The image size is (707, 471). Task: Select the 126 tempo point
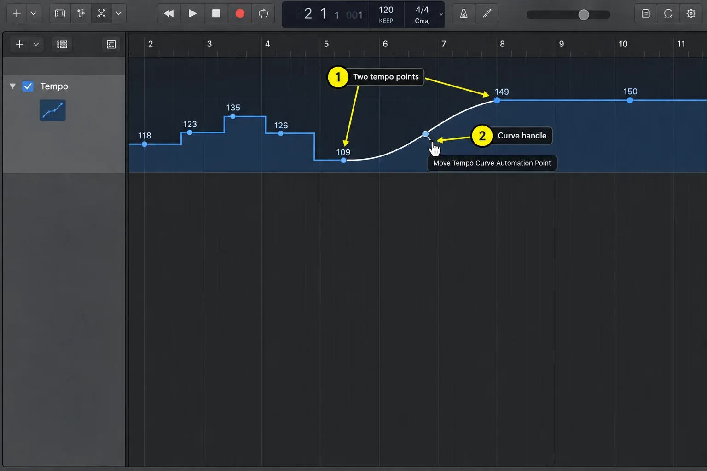pyautogui.click(x=281, y=133)
